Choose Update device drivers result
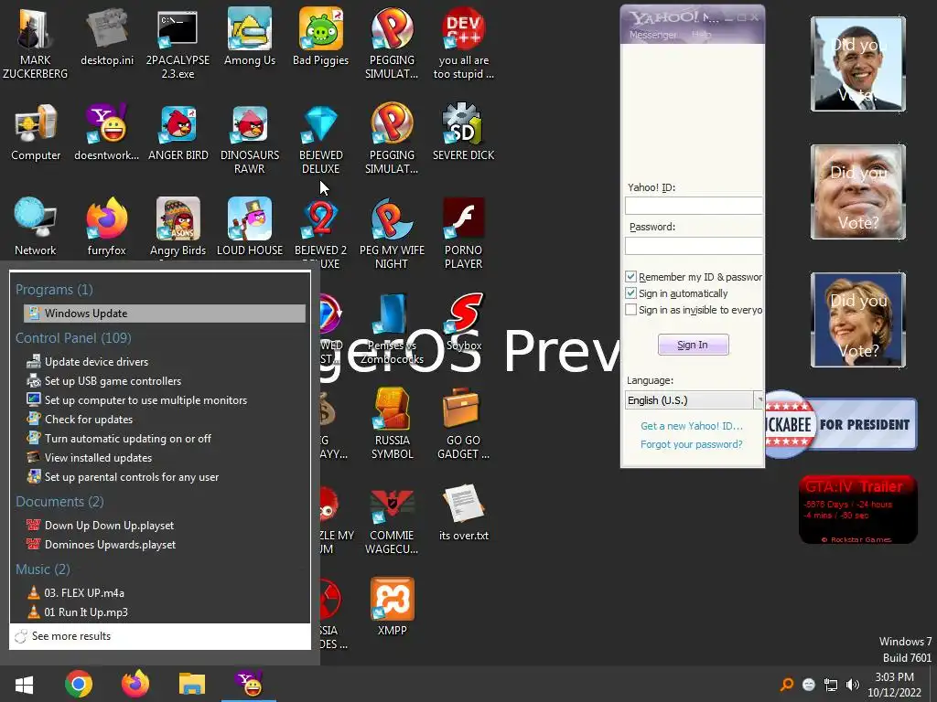937x702 pixels. [x=96, y=362]
